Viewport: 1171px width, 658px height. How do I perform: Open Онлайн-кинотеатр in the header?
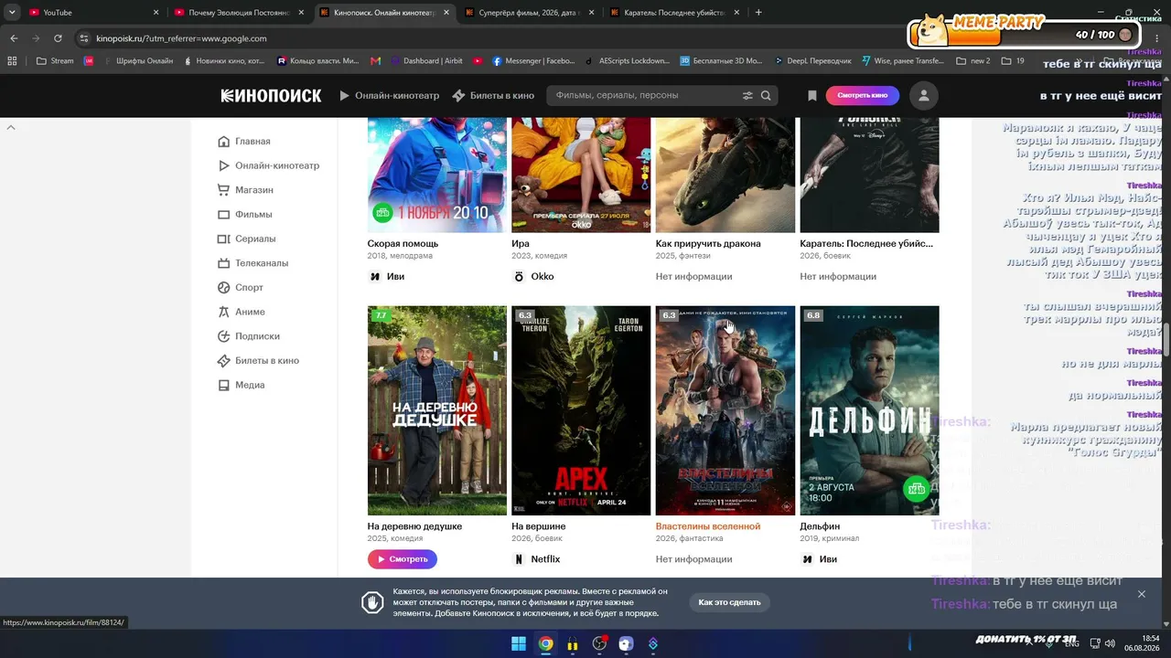click(389, 95)
